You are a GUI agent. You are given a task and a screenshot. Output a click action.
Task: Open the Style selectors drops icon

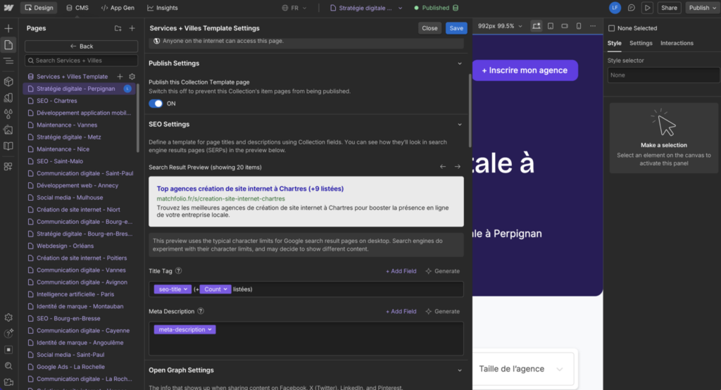click(8, 113)
